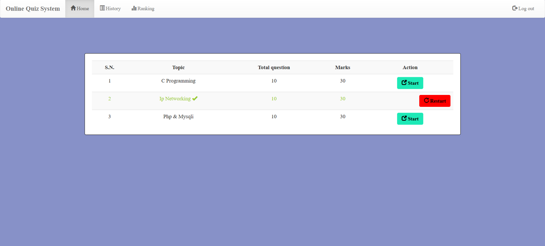Click the Home house icon in navbar

[x=73, y=8]
